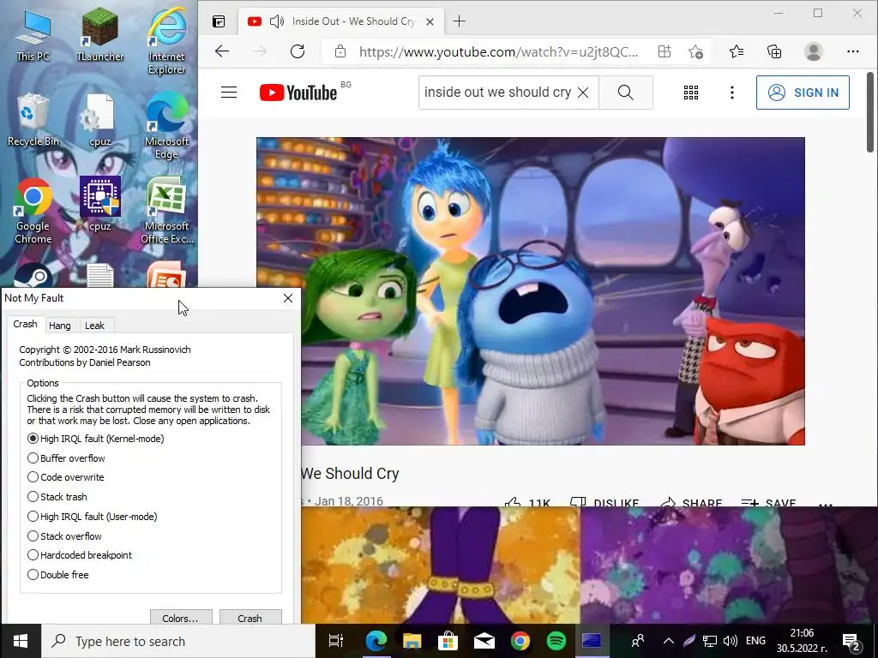878x658 pixels.
Task: Open Microsoft Office Excel desktop shortcut
Action: click(x=166, y=212)
